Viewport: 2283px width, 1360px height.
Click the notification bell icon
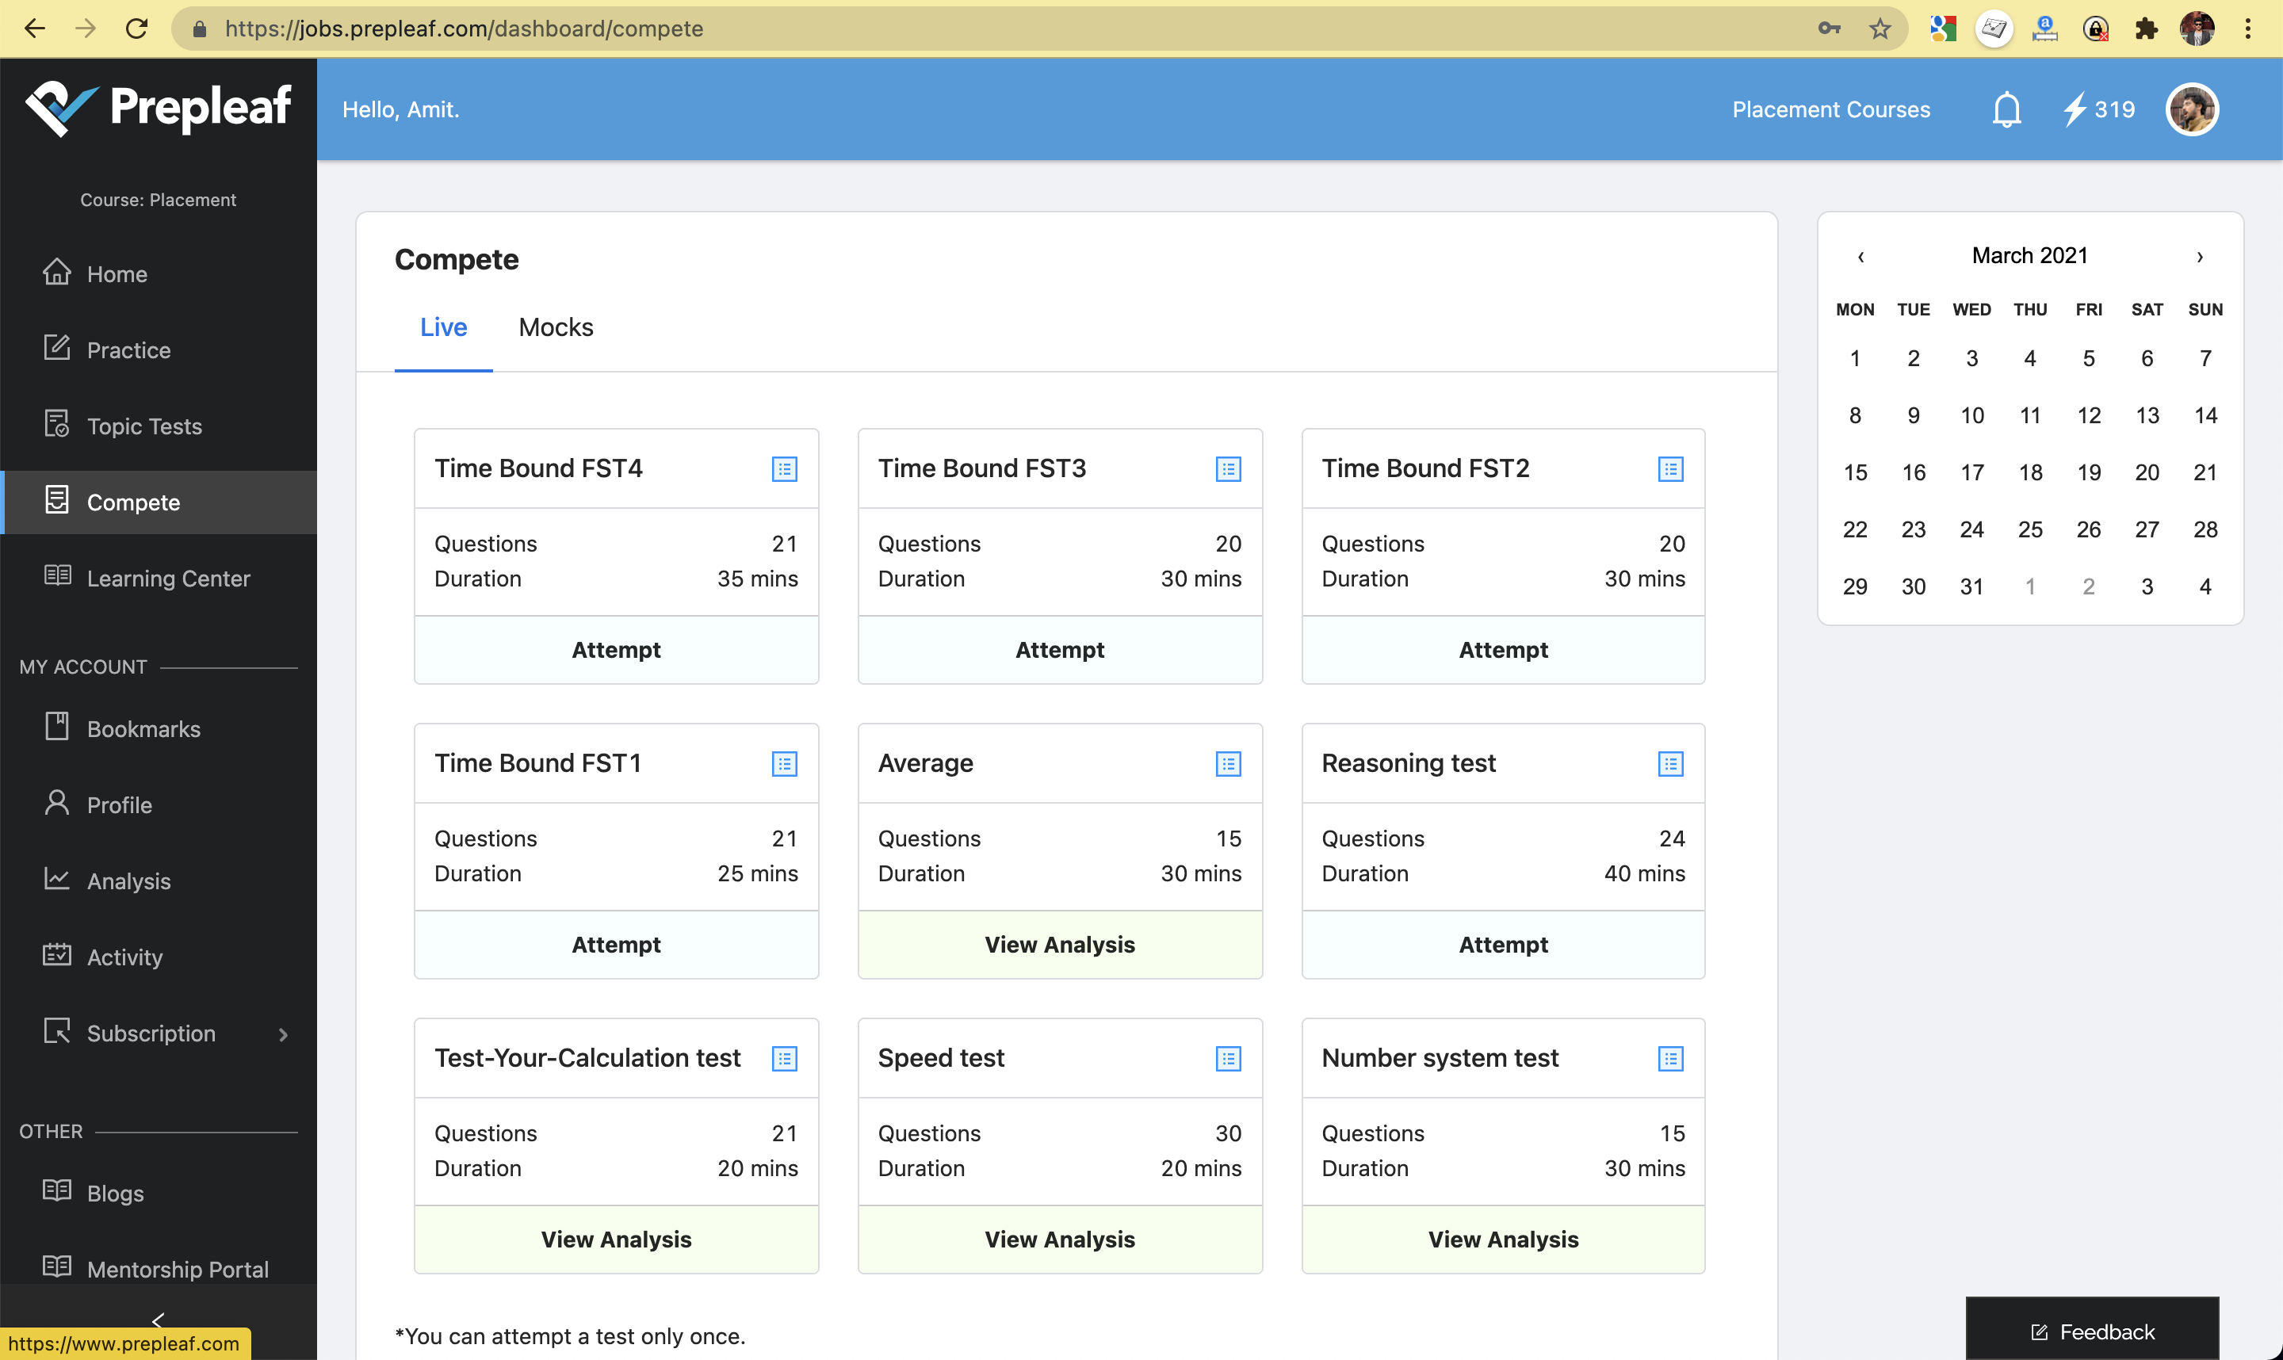click(x=2006, y=110)
